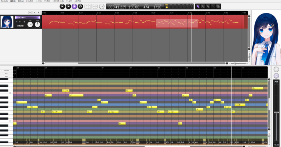Move track down with arrow button
281x147 pixels.
coord(38,12)
